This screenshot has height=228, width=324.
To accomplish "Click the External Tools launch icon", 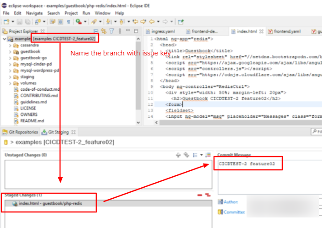I will click(94, 22).
